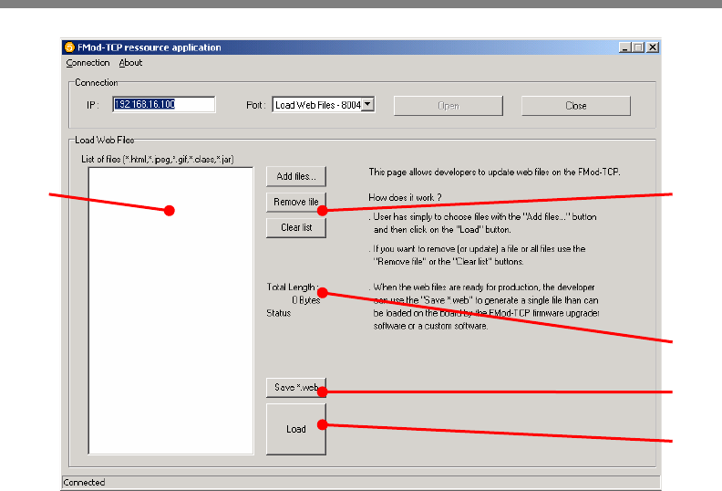Click the 'Connected' status bar text
This screenshot has height=491, width=722.
(x=84, y=482)
